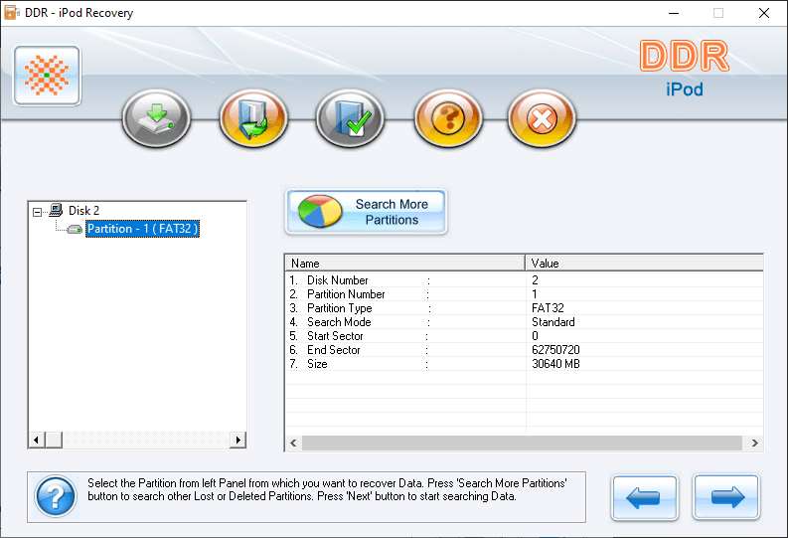This screenshot has width=788, height=538.
Task: Select the Partition Type row
Action: [524, 307]
